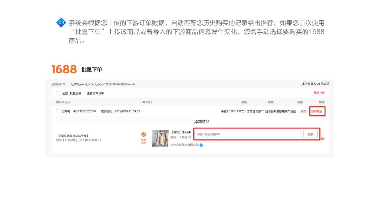Click the 搜索 search button

tap(311, 134)
